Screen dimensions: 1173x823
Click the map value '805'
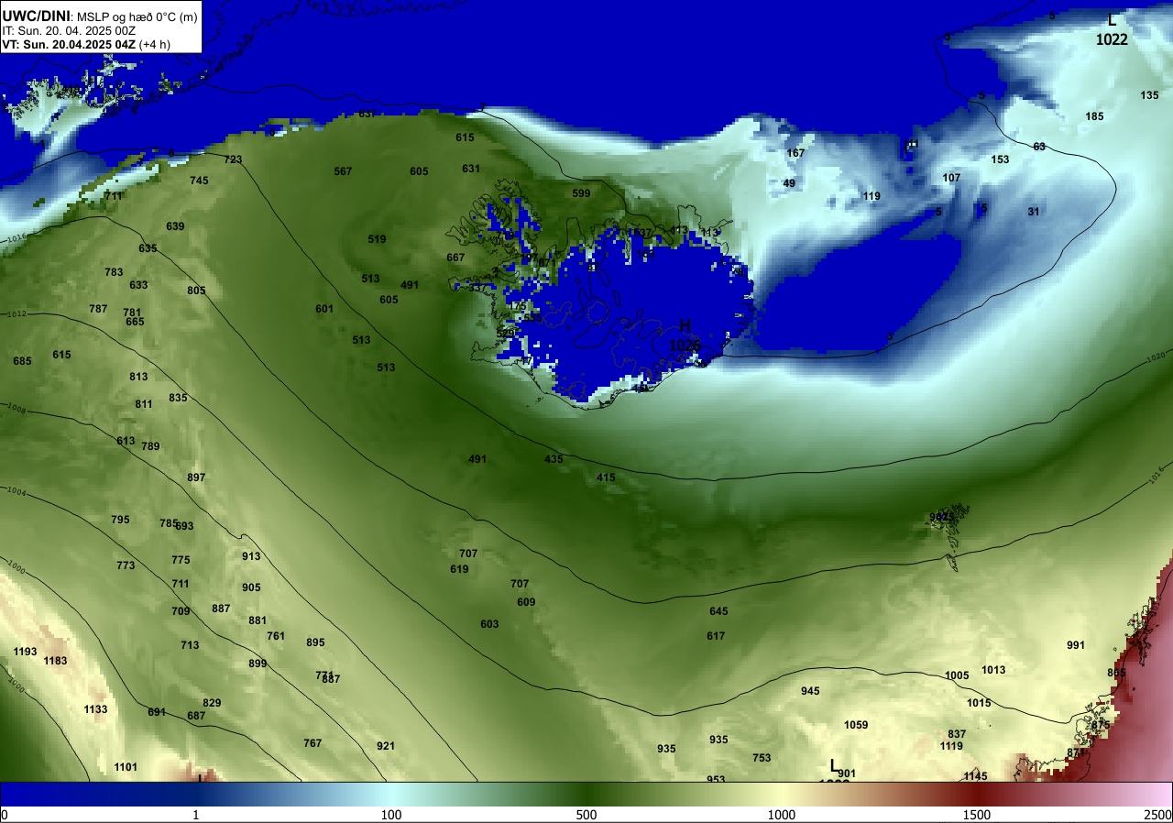point(196,291)
